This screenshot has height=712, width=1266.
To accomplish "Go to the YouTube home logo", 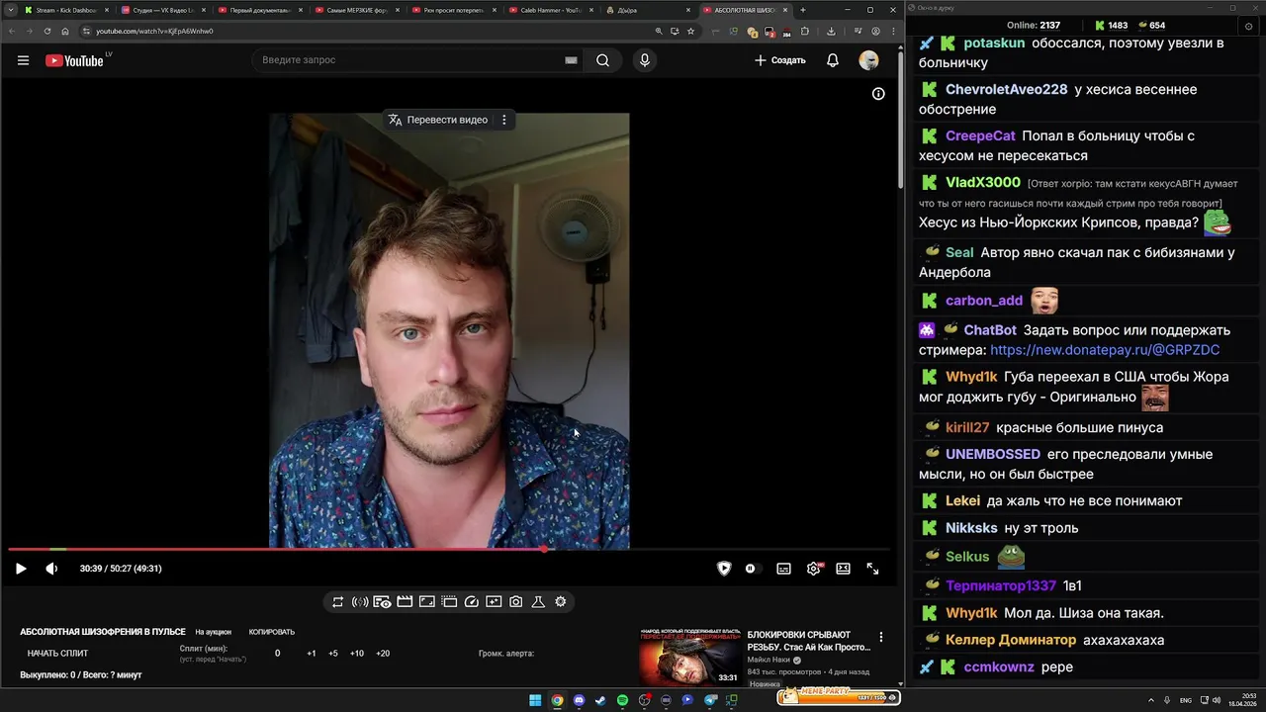I will (74, 60).
